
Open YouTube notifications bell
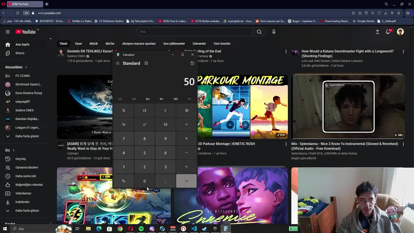tap(388, 32)
